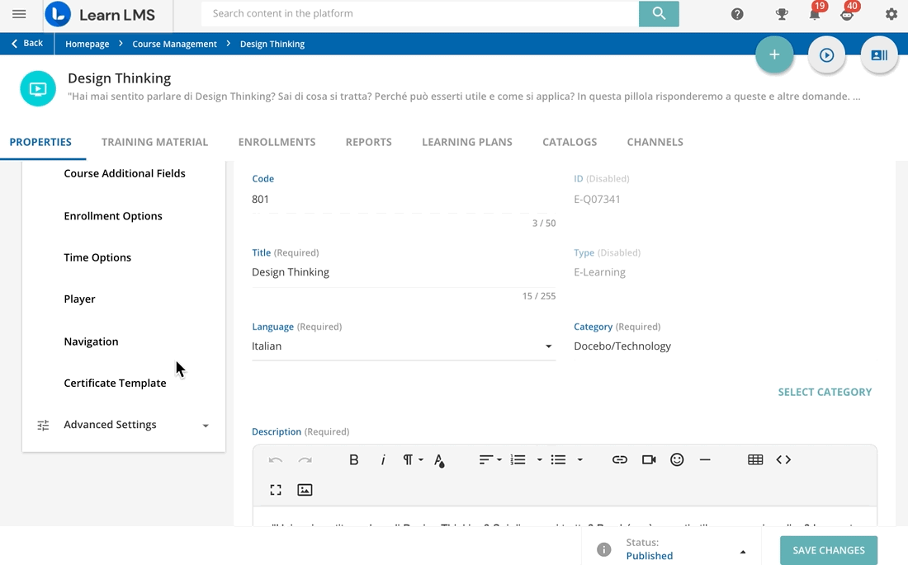
Task: Open the Channels tab
Action: click(655, 142)
